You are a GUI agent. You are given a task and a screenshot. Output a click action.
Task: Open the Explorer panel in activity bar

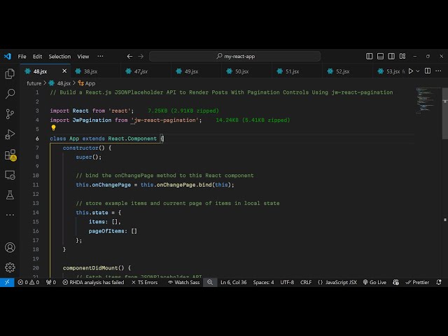10,73
